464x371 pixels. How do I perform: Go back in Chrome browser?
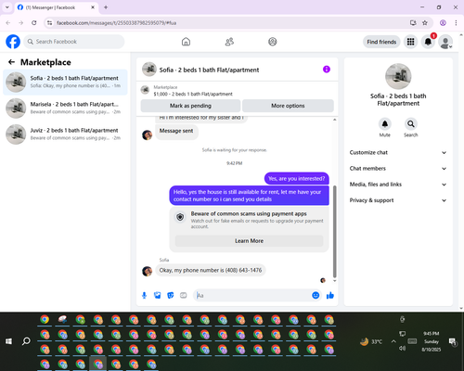[x=8, y=23]
